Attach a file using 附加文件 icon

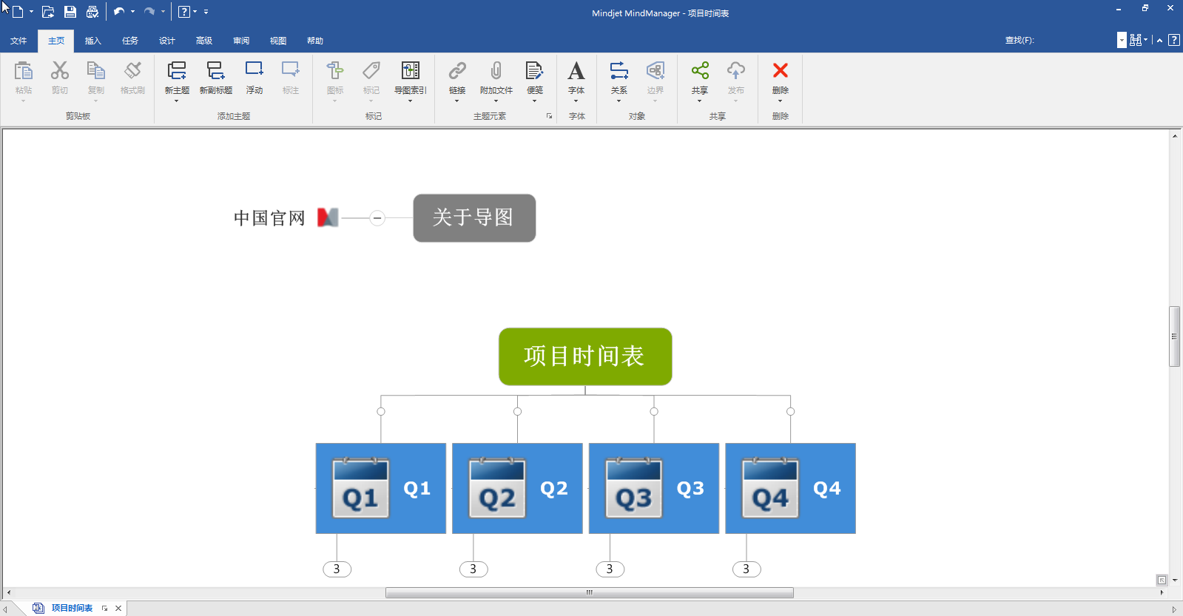[x=496, y=71]
